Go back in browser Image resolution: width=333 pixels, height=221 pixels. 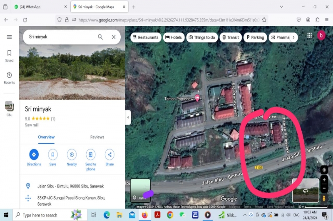point(6,20)
